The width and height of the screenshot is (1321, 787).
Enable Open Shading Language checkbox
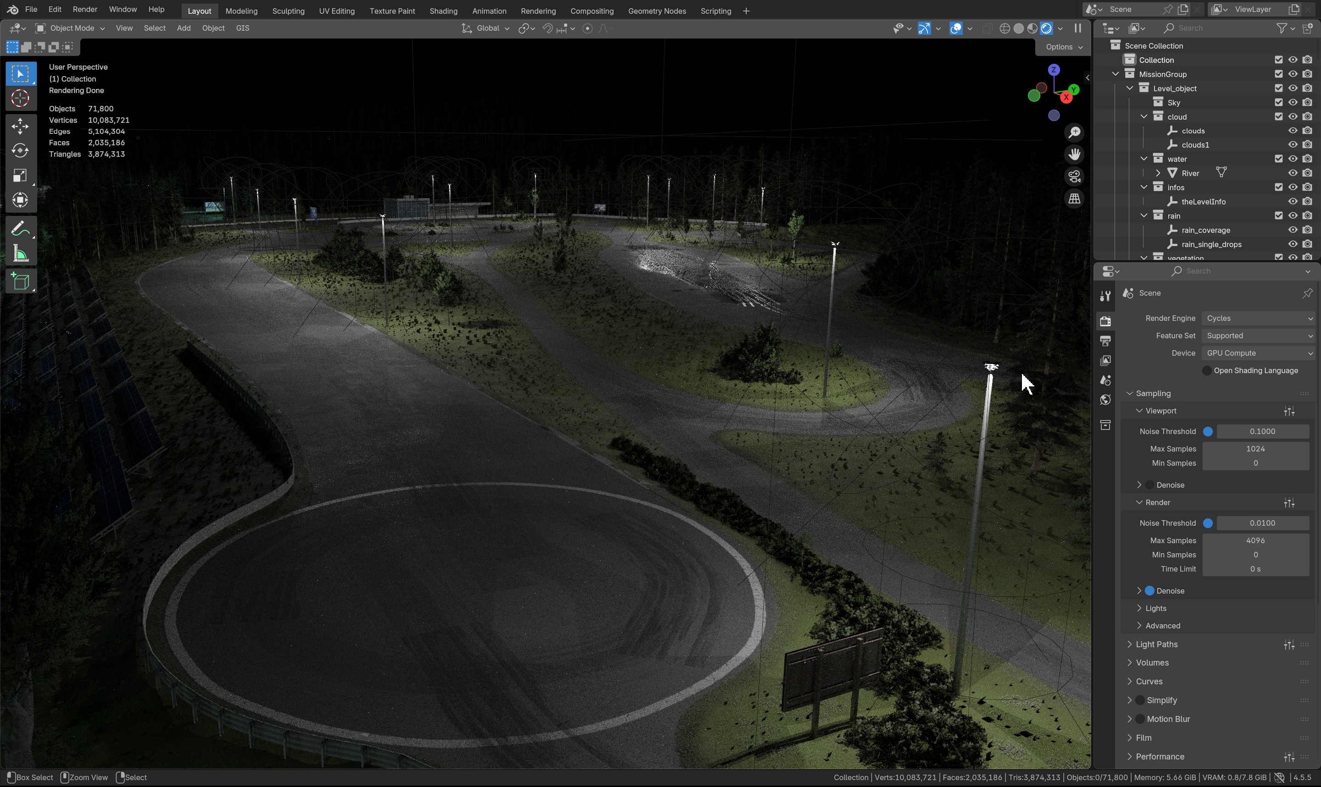point(1206,371)
